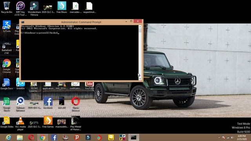The image size is (251, 141).
Task: Launch VLC media player desktop shortcut
Action: click(20, 124)
